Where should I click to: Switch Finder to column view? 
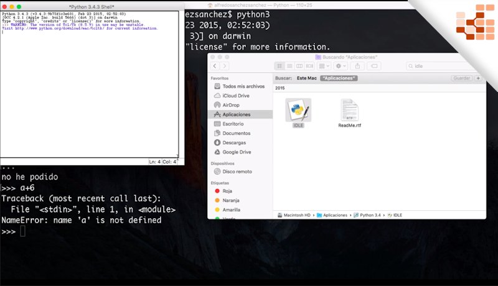coord(299,66)
